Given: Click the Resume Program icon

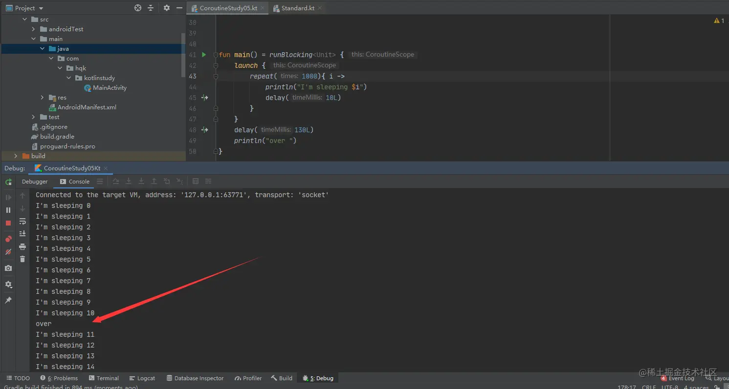Looking at the screenshot, I should tap(8, 197).
